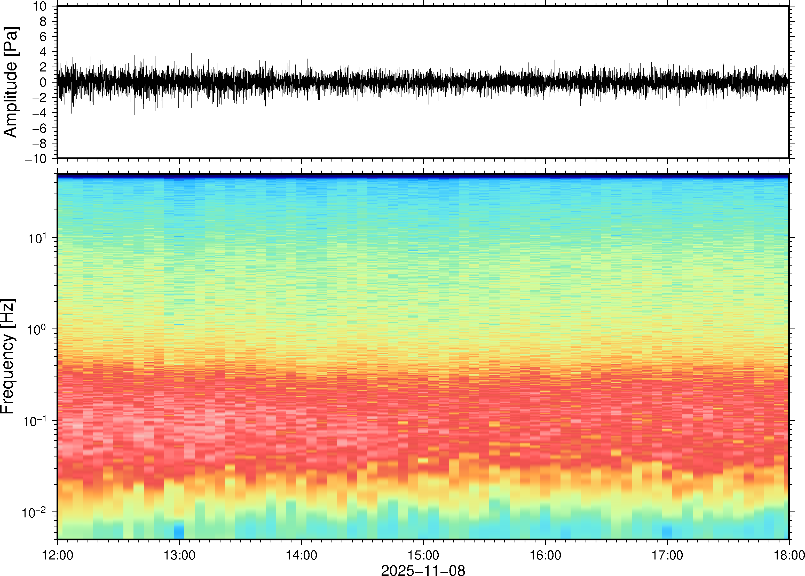Click the 0 amplitude tick label
The height and width of the screenshot is (576, 805).
pos(43,83)
